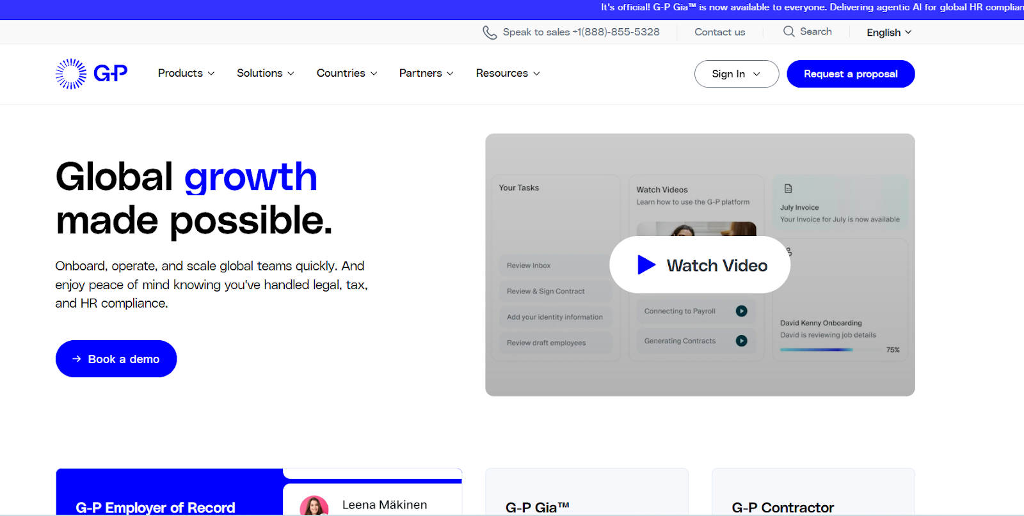Click Review & Sign Contract task
1024x516 pixels.
coord(556,291)
